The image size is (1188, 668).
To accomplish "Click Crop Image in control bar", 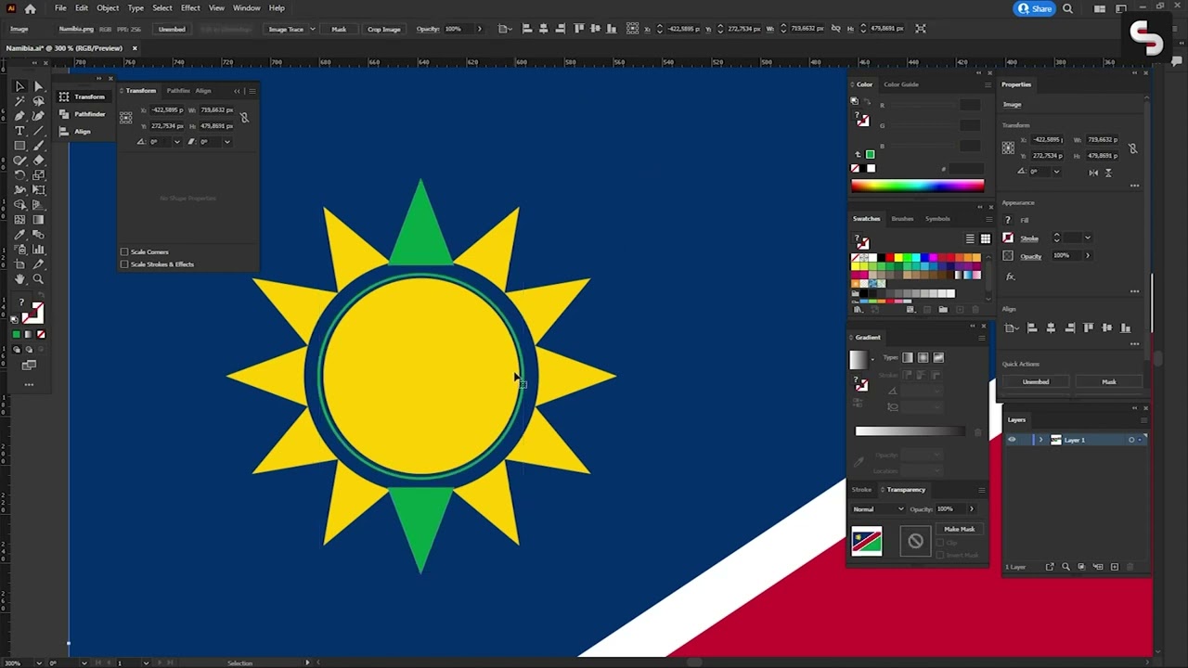I will (383, 29).
